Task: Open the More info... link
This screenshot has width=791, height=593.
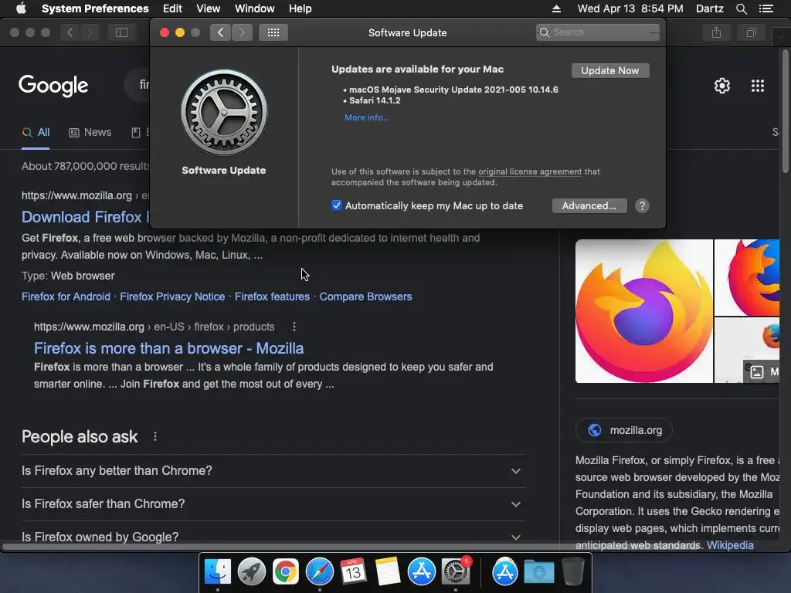Action: (367, 117)
